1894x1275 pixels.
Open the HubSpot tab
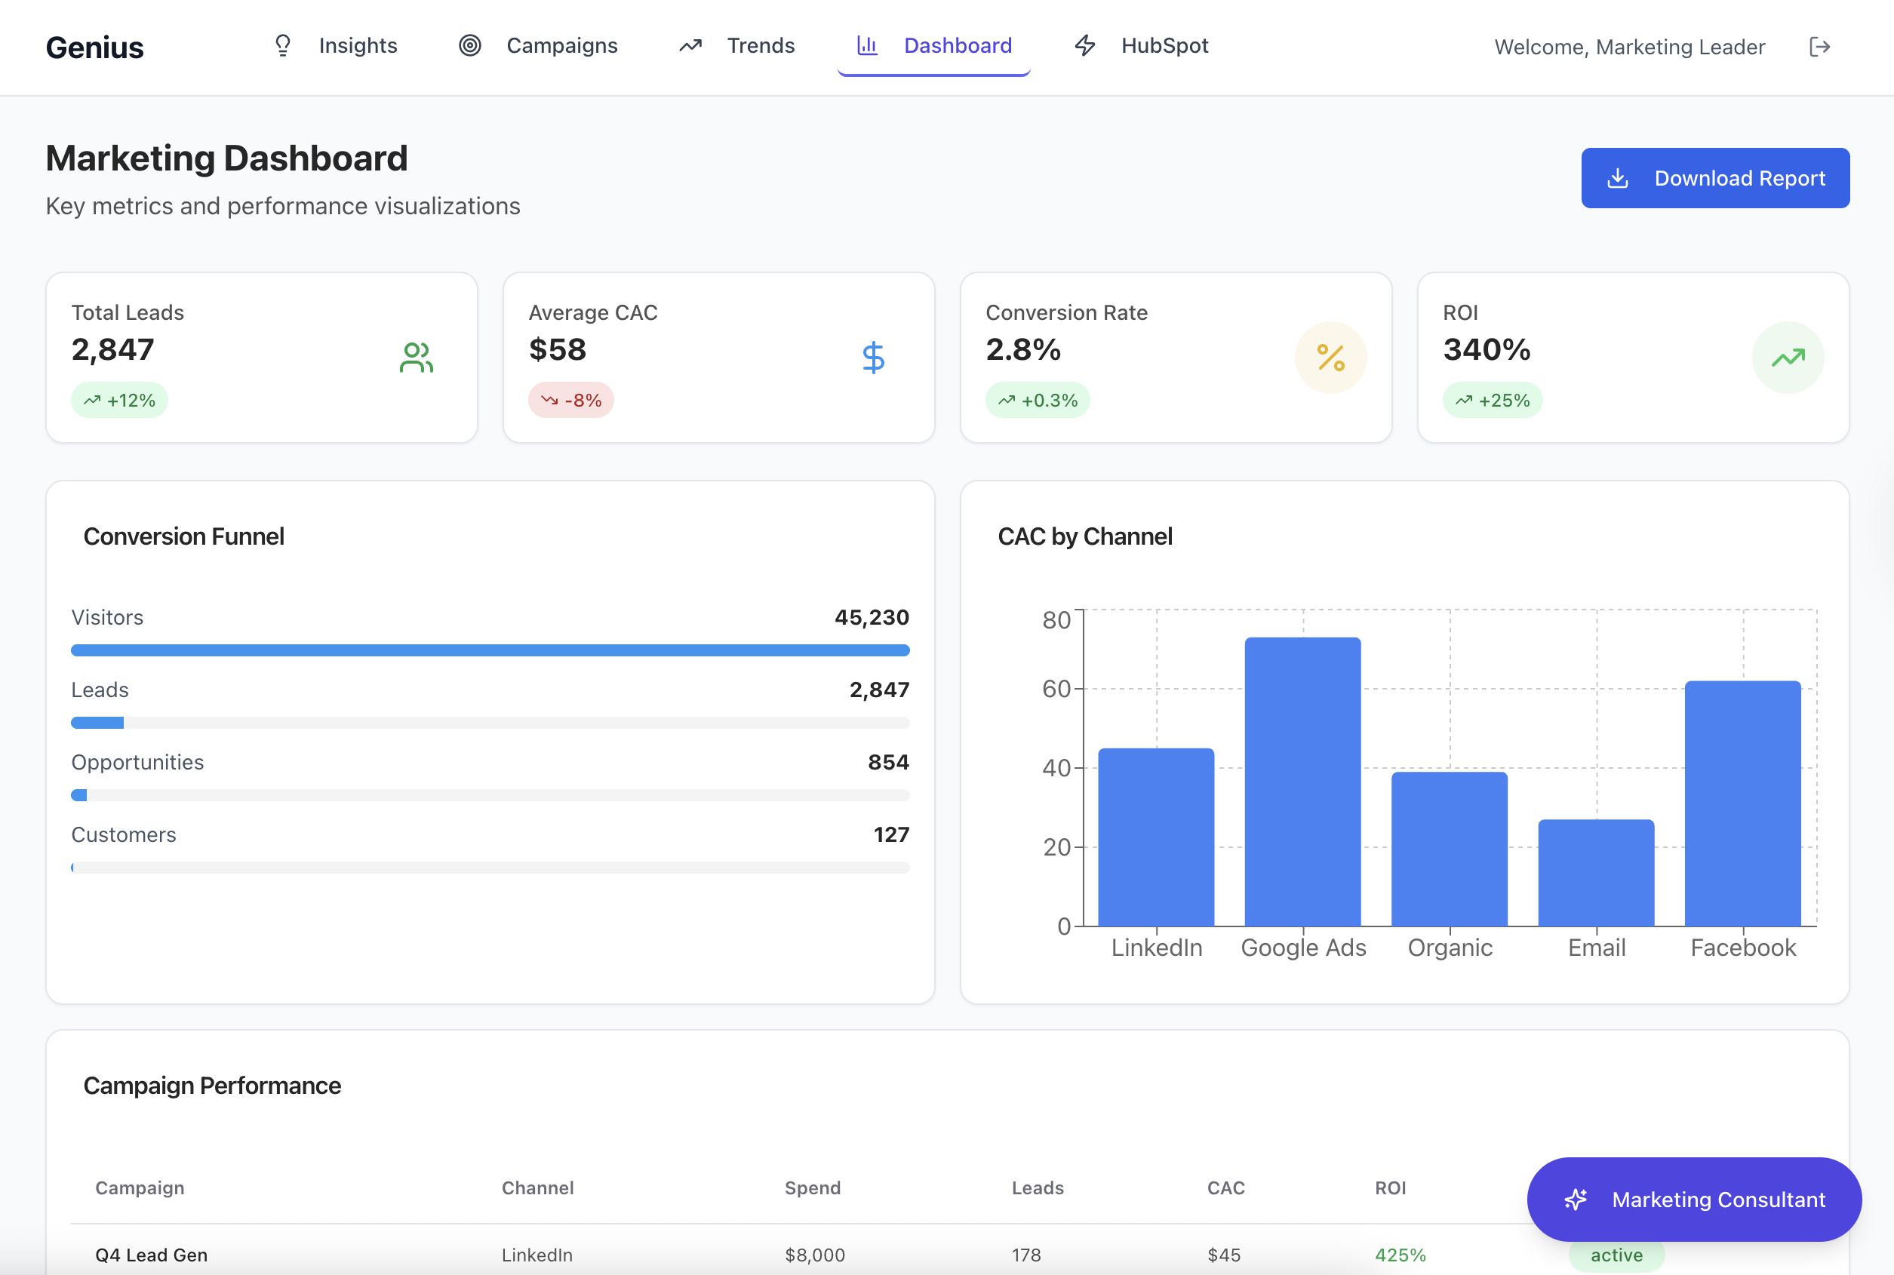(1141, 46)
